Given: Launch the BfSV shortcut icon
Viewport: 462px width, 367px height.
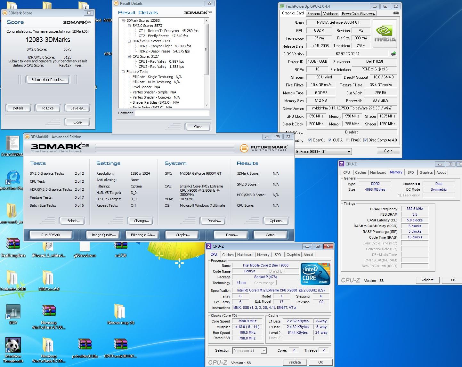Looking at the screenshot, I should click(x=13, y=312).
